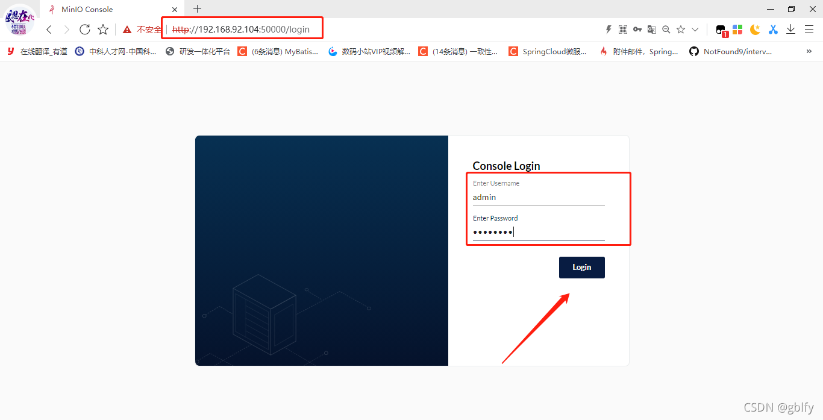The height and width of the screenshot is (420, 823).
Task: Open a new tab with plus button
Action: coord(197,9)
